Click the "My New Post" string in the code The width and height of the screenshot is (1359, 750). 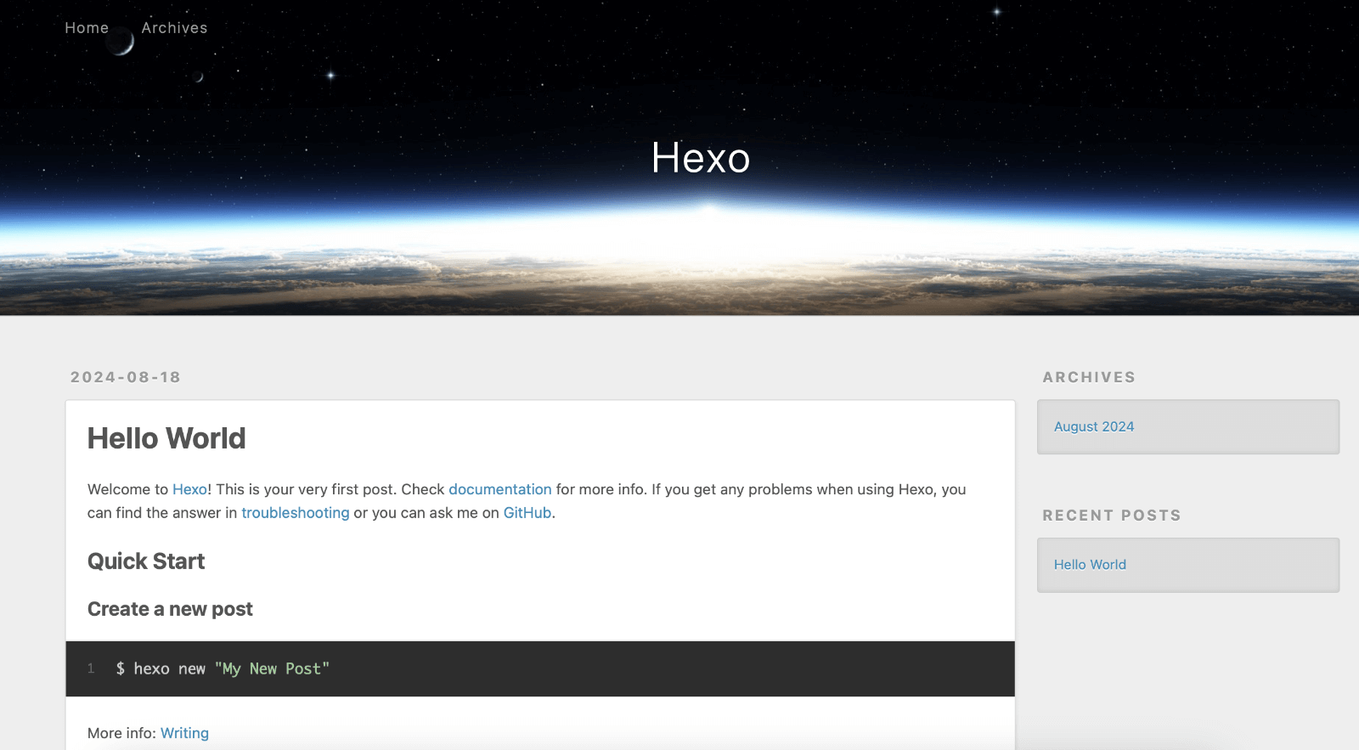[272, 669]
